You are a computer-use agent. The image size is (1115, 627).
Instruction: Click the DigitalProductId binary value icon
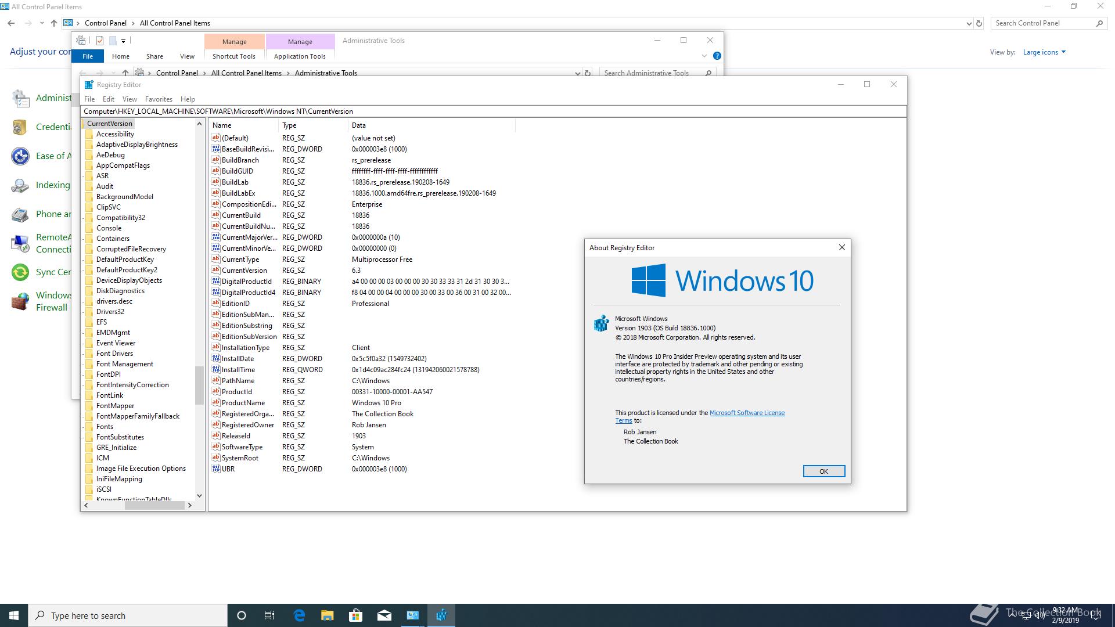tap(216, 282)
